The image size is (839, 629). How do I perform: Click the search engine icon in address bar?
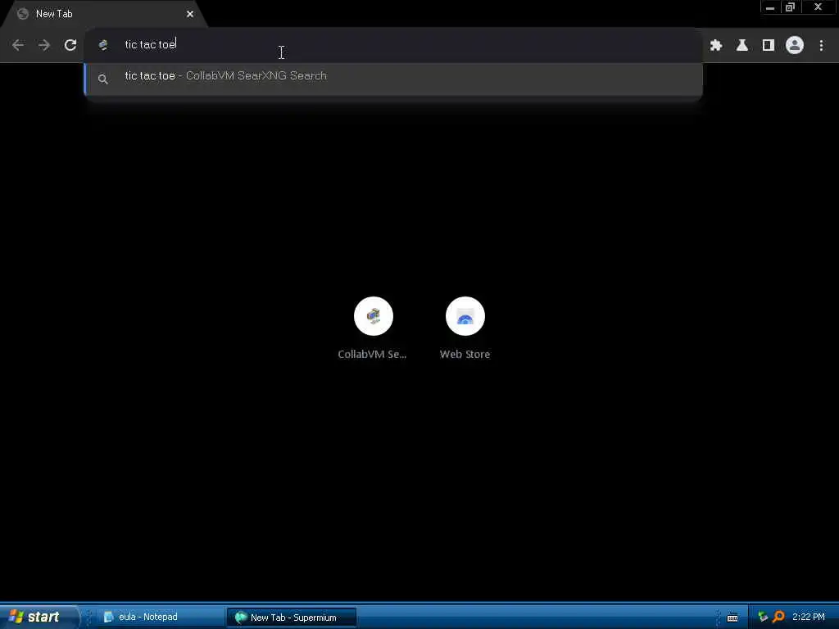pos(103,45)
